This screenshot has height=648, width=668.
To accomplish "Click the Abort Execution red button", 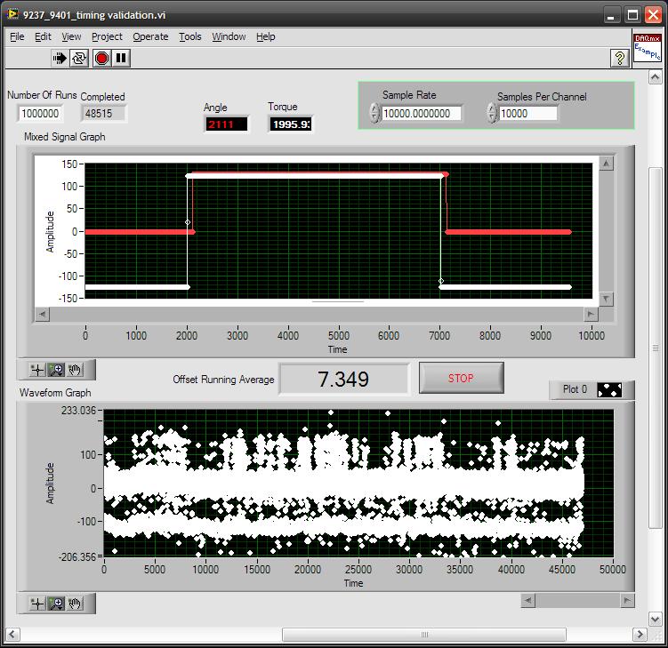I will tap(101, 58).
